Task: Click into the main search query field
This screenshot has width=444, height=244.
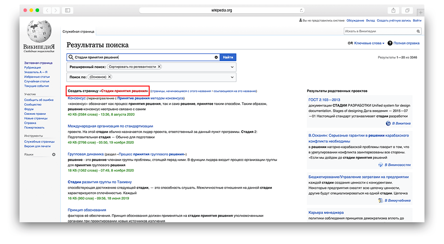Action: 144,57
